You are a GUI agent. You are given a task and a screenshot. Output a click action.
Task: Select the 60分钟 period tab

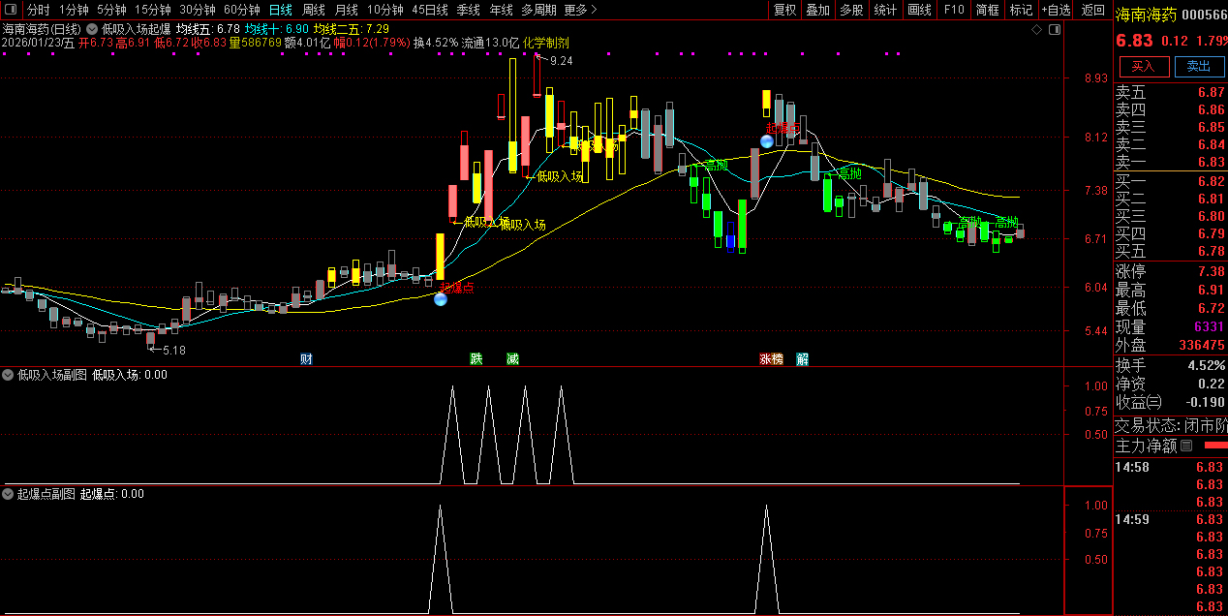point(241,10)
